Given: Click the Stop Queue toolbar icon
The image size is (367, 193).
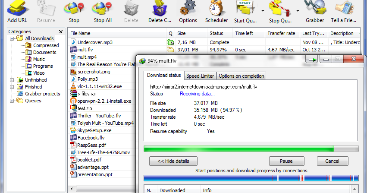Looking at the screenshot, I should coord(280,9).
